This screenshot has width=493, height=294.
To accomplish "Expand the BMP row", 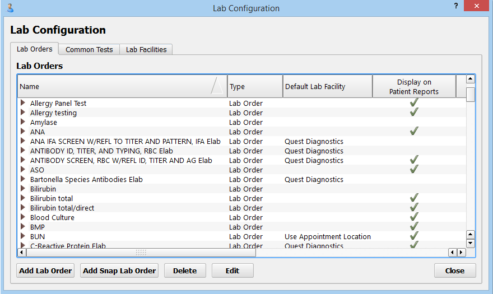I will pyautogui.click(x=22, y=226).
